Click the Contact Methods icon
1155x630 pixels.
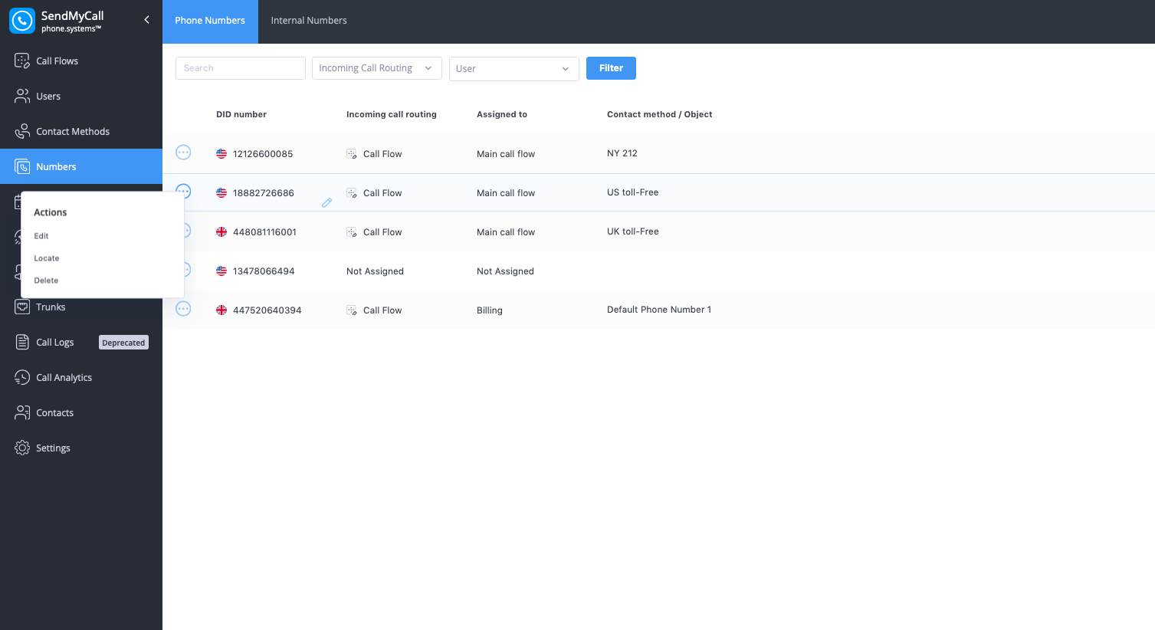tap(22, 131)
